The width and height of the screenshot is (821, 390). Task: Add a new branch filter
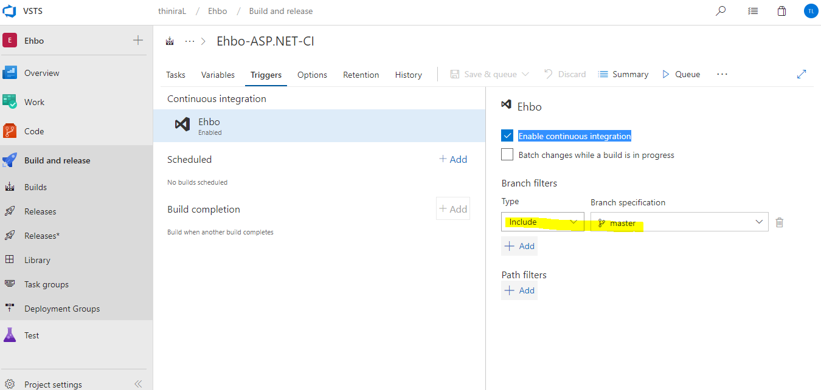(x=519, y=246)
